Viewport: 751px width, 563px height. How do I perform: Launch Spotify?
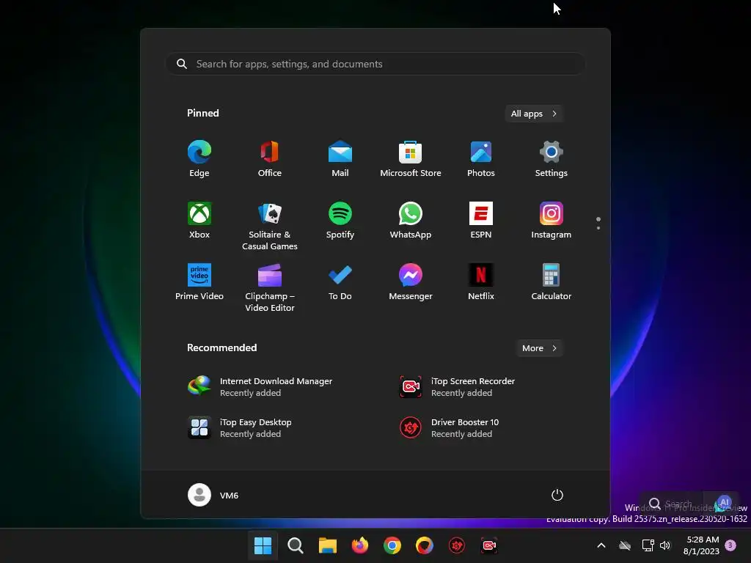[340, 221]
